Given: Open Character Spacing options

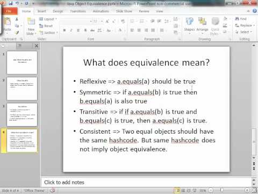Looking at the screenshot, I should click(x=100, y=30).
